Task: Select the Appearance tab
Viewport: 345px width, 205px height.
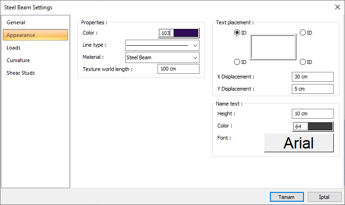Action: click(x=21, y=35)
